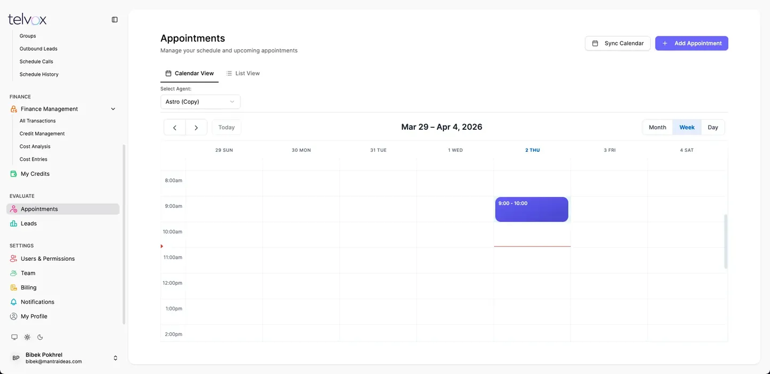
Task: Click the Add Appointment button
Action: point(691,43)
